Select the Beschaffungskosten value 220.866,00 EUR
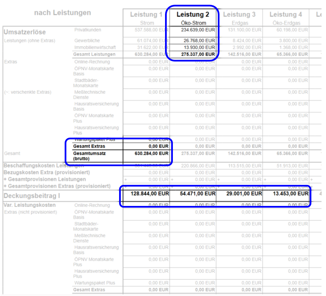 tap(197, 166)
